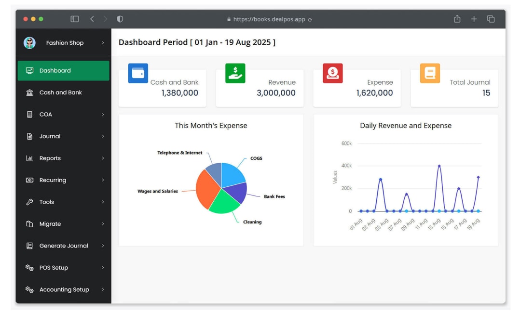Click the green Revenue hand-dollar icon
The height and width of the screenshot is (312, 521).
235,73
